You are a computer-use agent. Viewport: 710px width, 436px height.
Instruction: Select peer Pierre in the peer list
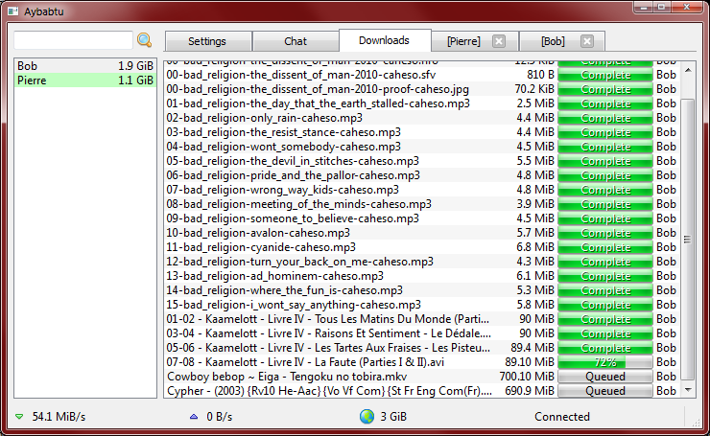pos(85,80)
